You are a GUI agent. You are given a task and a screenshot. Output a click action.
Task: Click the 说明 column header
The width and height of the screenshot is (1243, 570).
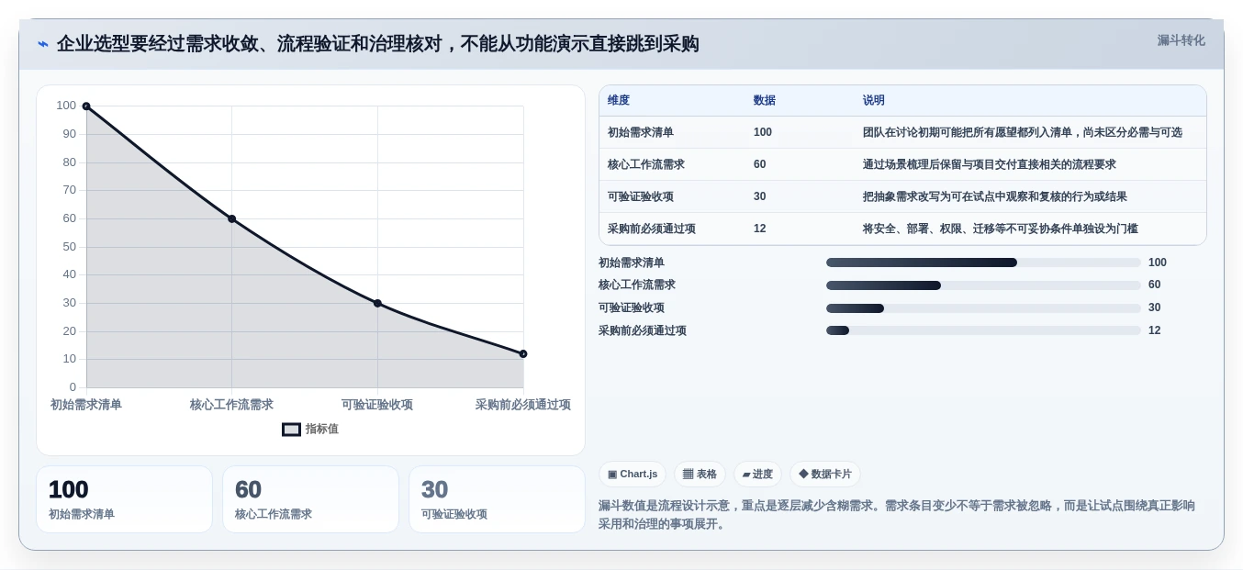coord(874,100)
